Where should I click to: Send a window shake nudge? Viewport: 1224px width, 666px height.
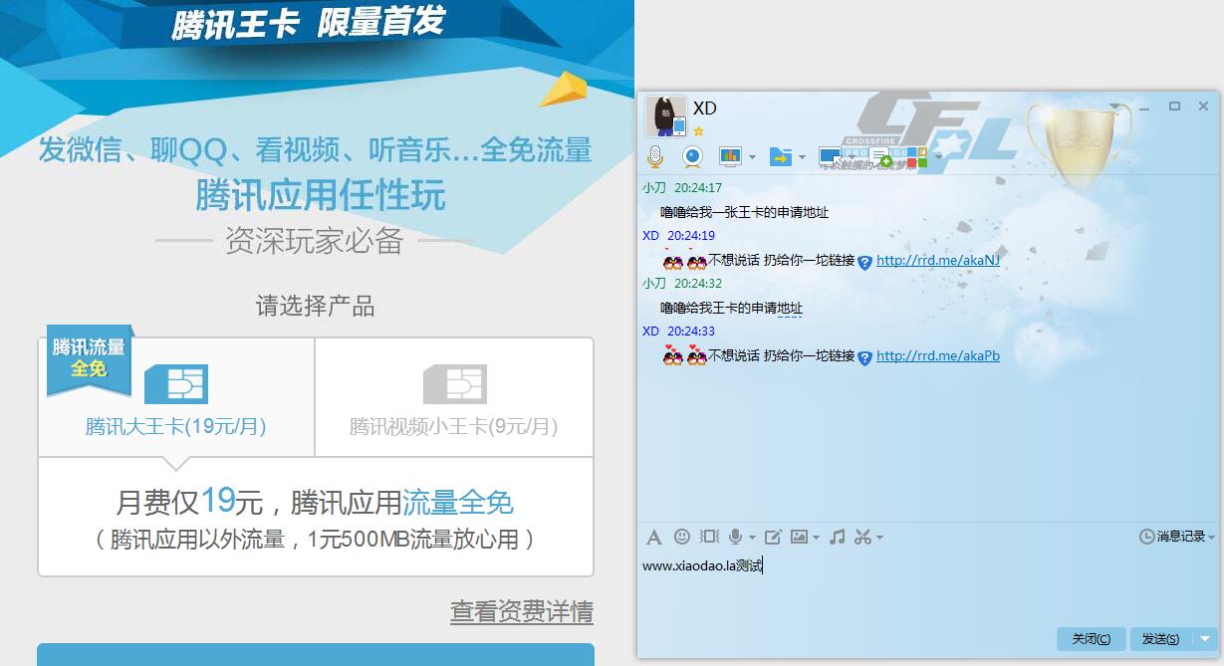709,537
